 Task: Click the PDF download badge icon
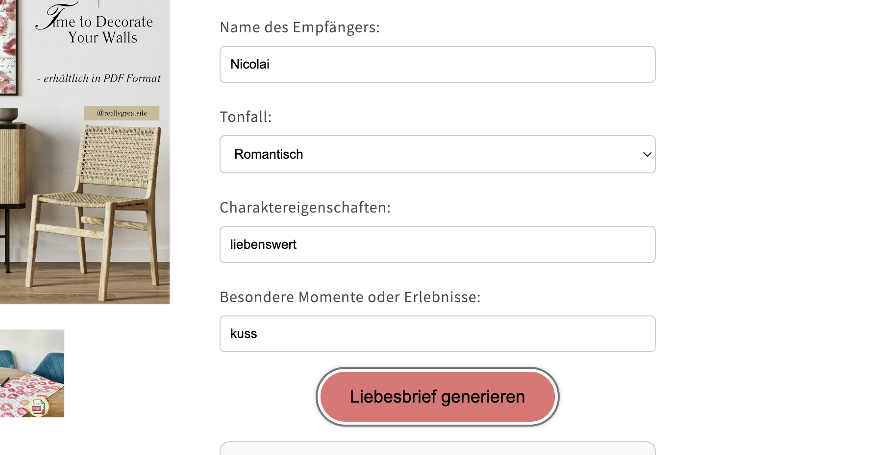point(39,407)
